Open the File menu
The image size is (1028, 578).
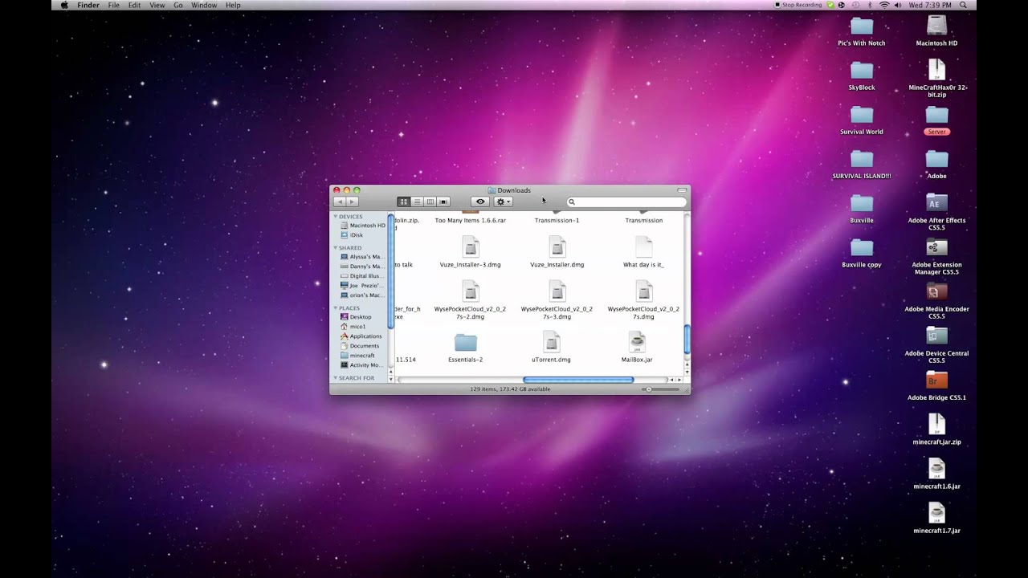(114, 5)
